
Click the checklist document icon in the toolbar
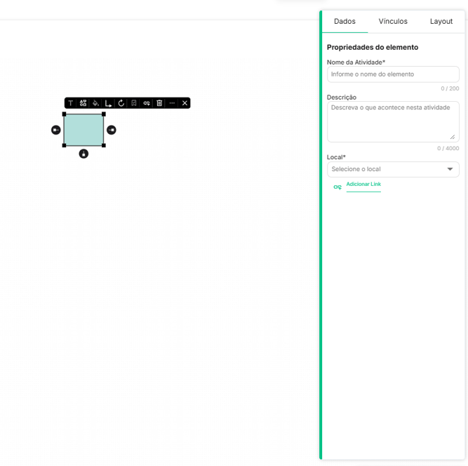[x=133, y=103]
